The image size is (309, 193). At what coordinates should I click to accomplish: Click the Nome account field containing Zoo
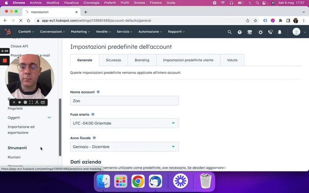(124, 101)
